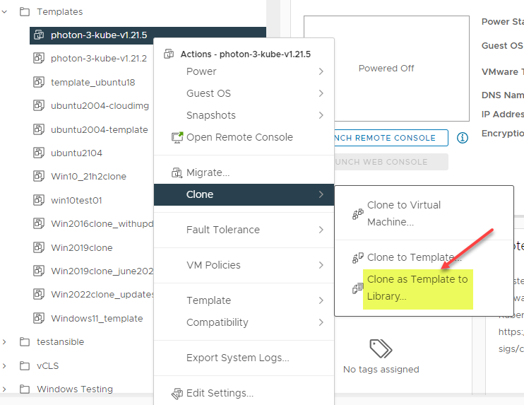Select Windows11_template label in tree
The width and height of the screenshot is (524, 405).
pos(97,318)
